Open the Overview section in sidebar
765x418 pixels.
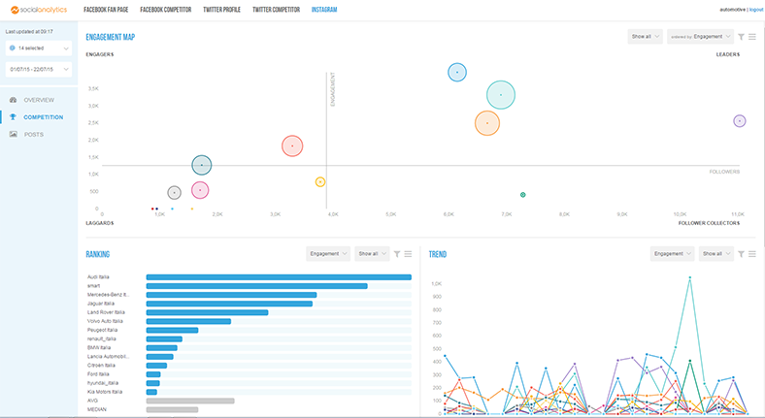39,100
